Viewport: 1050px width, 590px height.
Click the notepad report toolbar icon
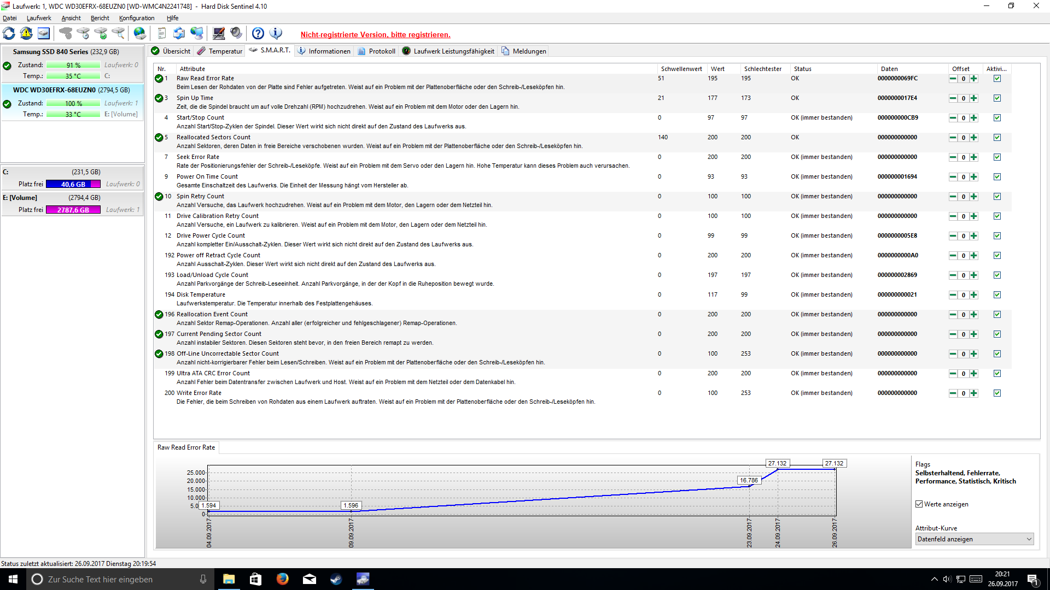tap(161, 33)
